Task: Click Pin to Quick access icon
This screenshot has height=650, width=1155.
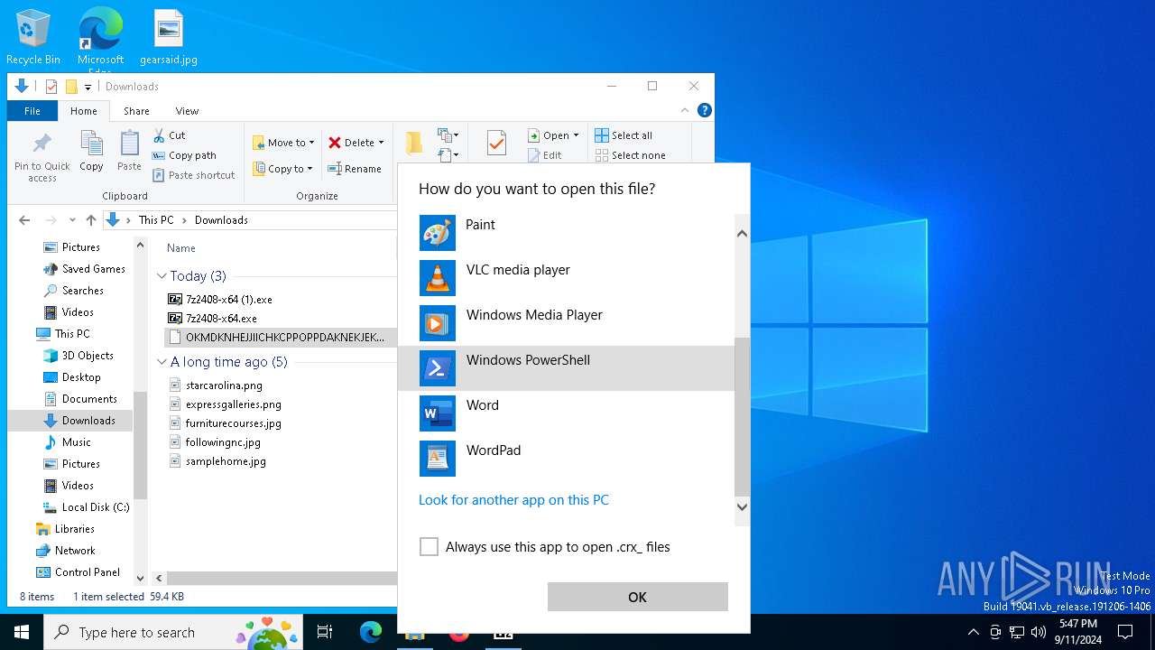Action: pyautogui.click(x=42, y=156)
